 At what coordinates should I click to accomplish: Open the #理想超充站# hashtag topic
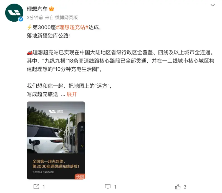tap(72, 27)
